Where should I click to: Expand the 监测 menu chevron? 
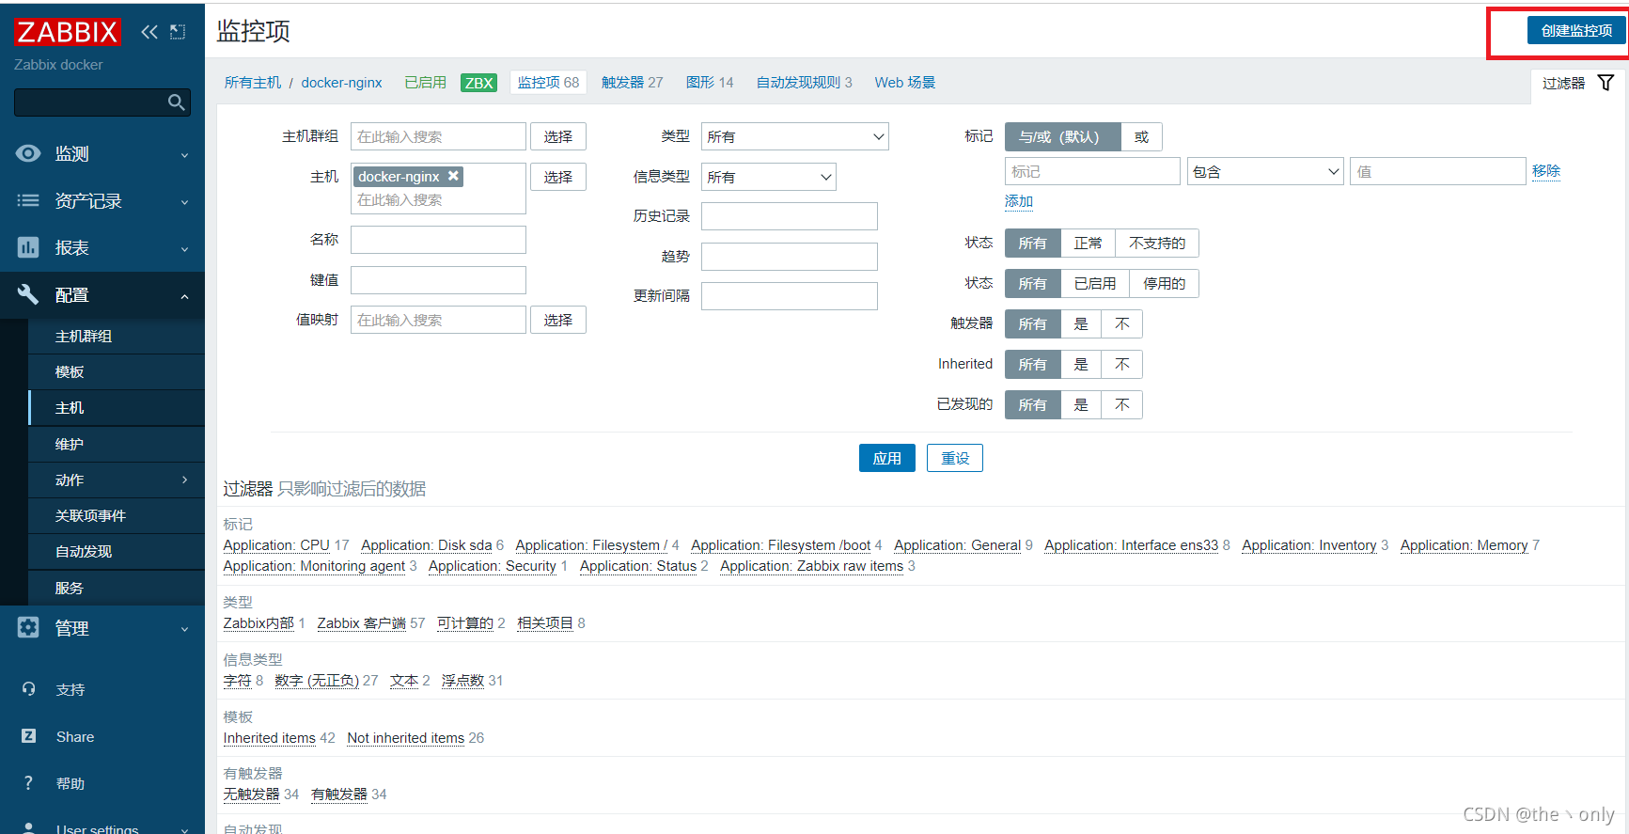[184, 155]
